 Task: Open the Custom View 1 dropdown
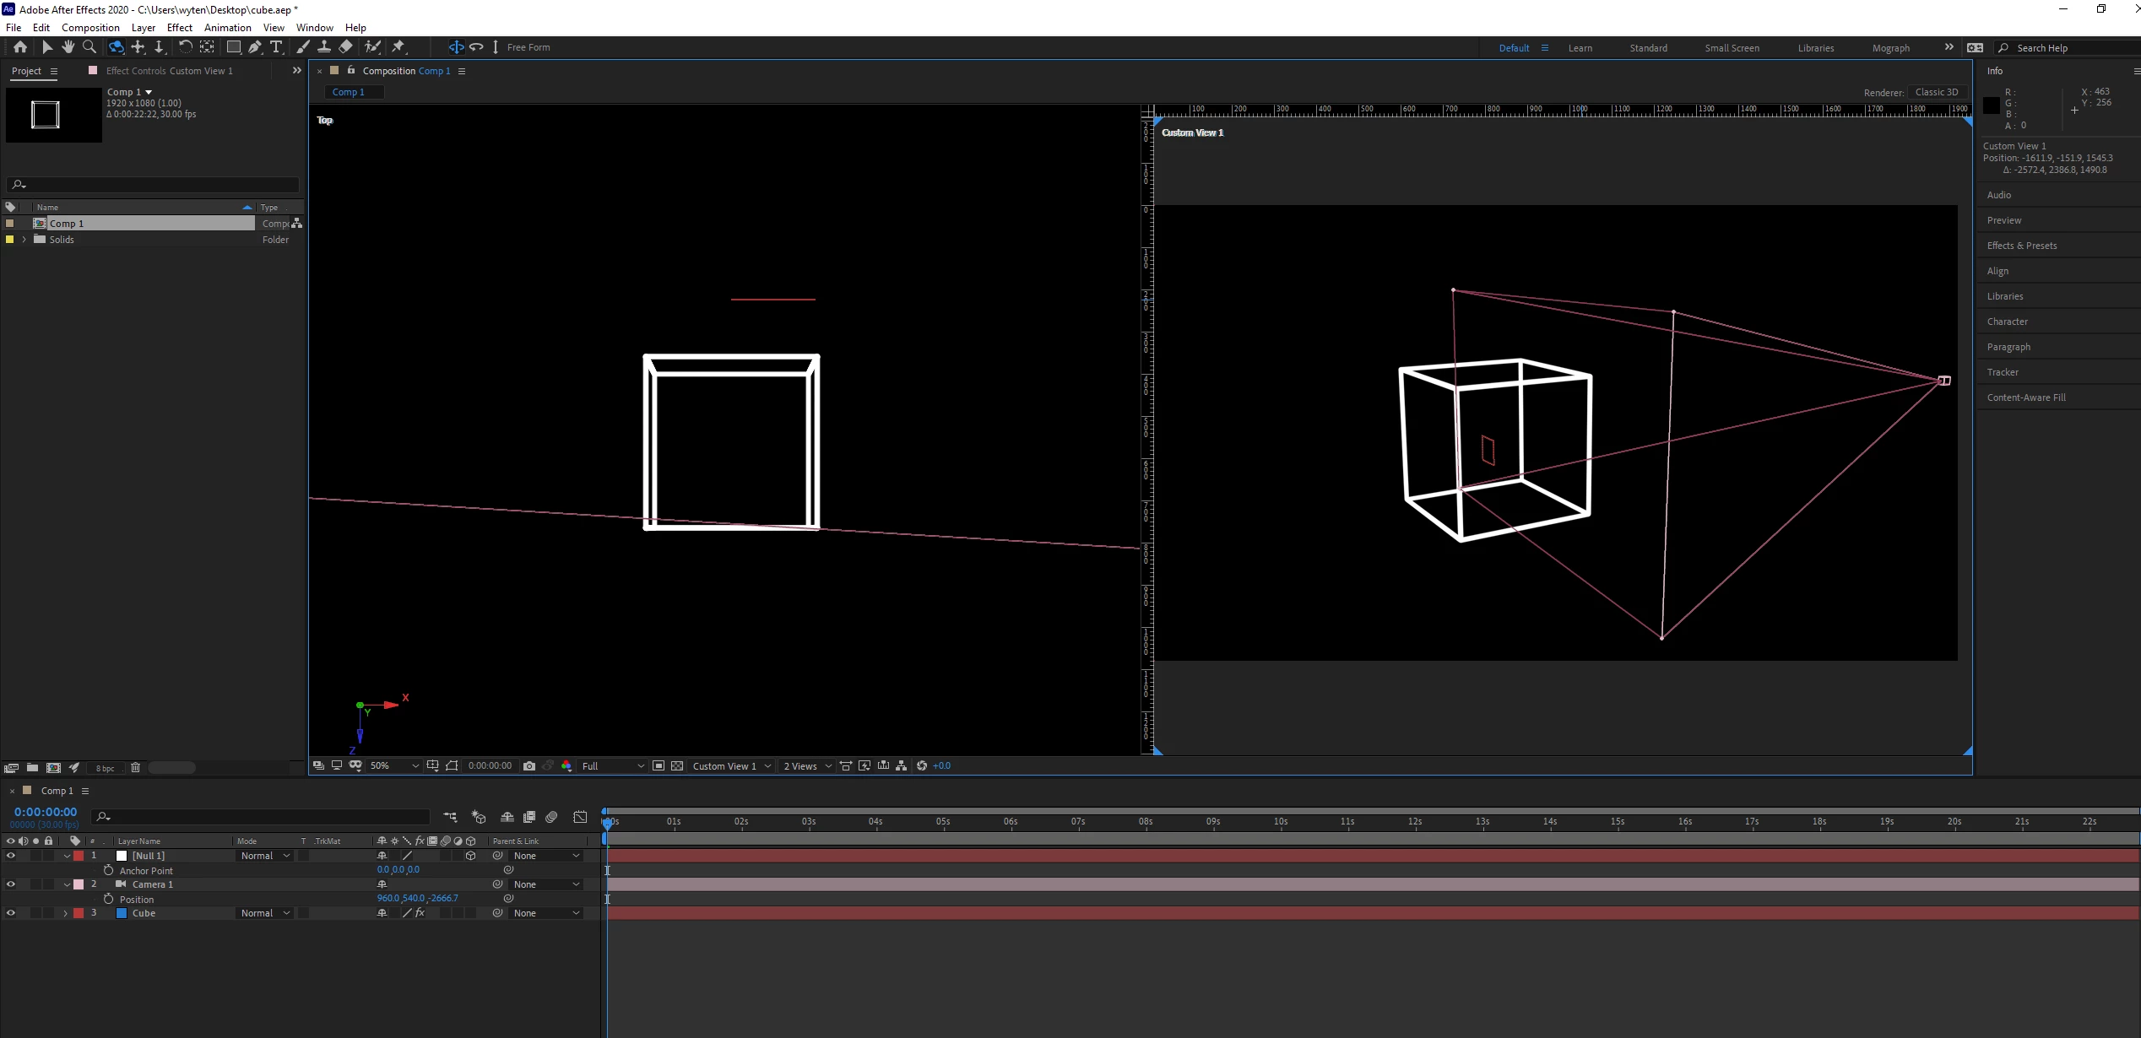tap(731, 766)
